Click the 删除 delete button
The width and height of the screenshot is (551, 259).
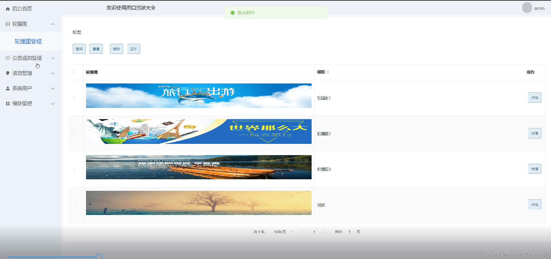[117, 49]
